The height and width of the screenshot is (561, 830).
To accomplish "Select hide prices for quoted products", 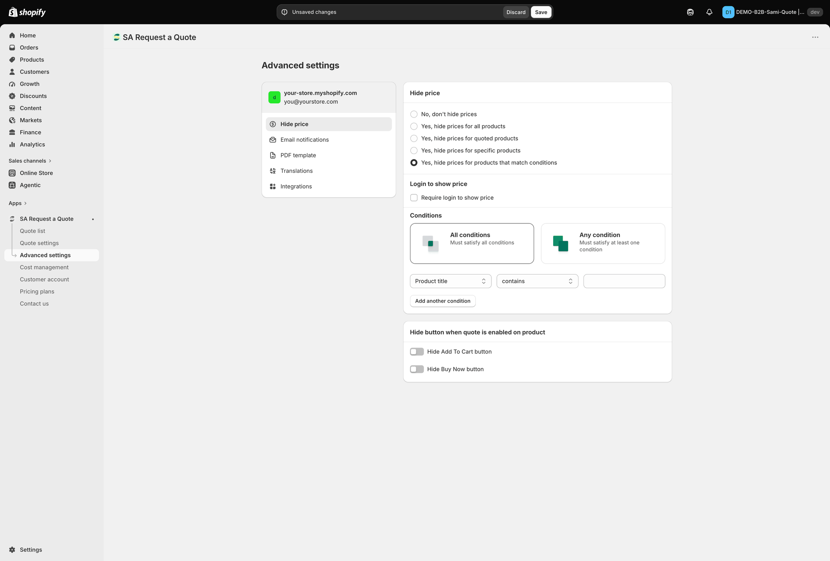I will tap(414, 138).
